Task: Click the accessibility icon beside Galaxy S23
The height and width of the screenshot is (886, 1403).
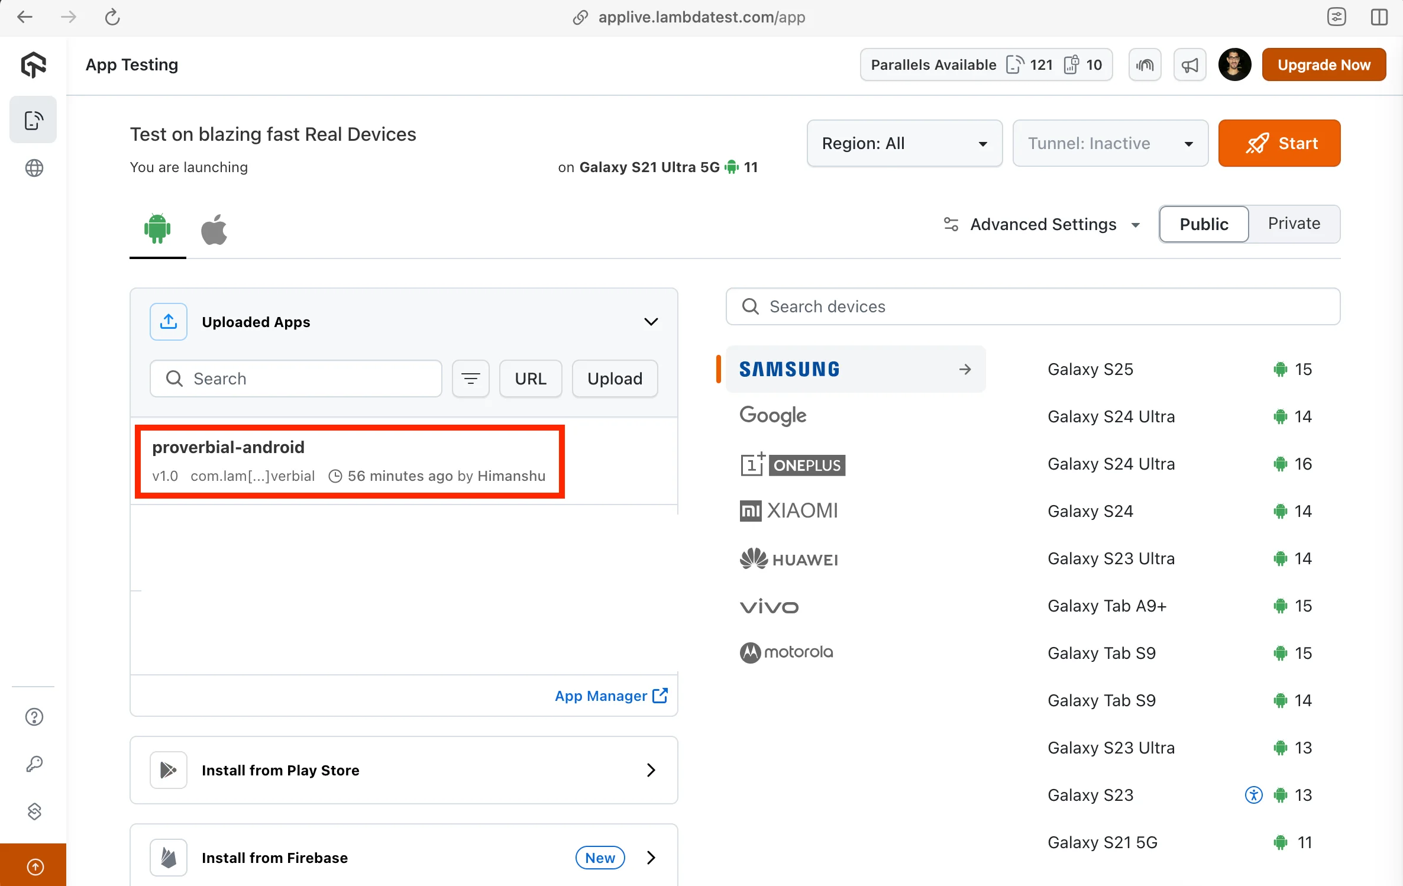Action: click(x=1253, y=795)
